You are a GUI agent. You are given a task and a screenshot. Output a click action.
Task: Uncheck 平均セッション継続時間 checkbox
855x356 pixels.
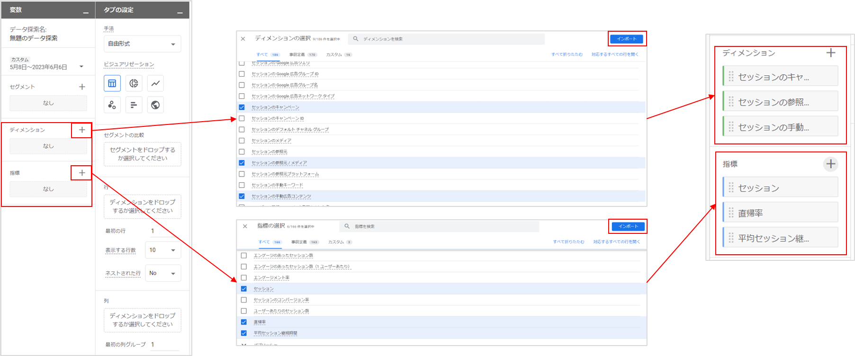pos(244,333)
